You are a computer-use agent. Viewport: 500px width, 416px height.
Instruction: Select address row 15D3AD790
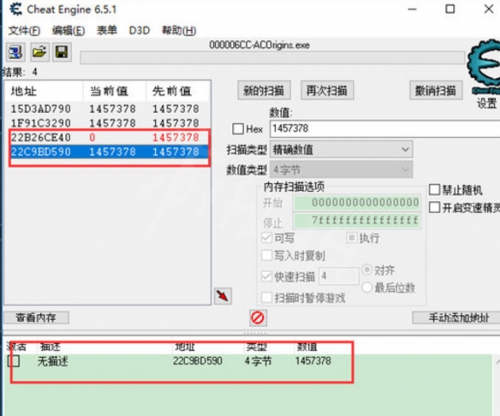(x=108, y=109)
